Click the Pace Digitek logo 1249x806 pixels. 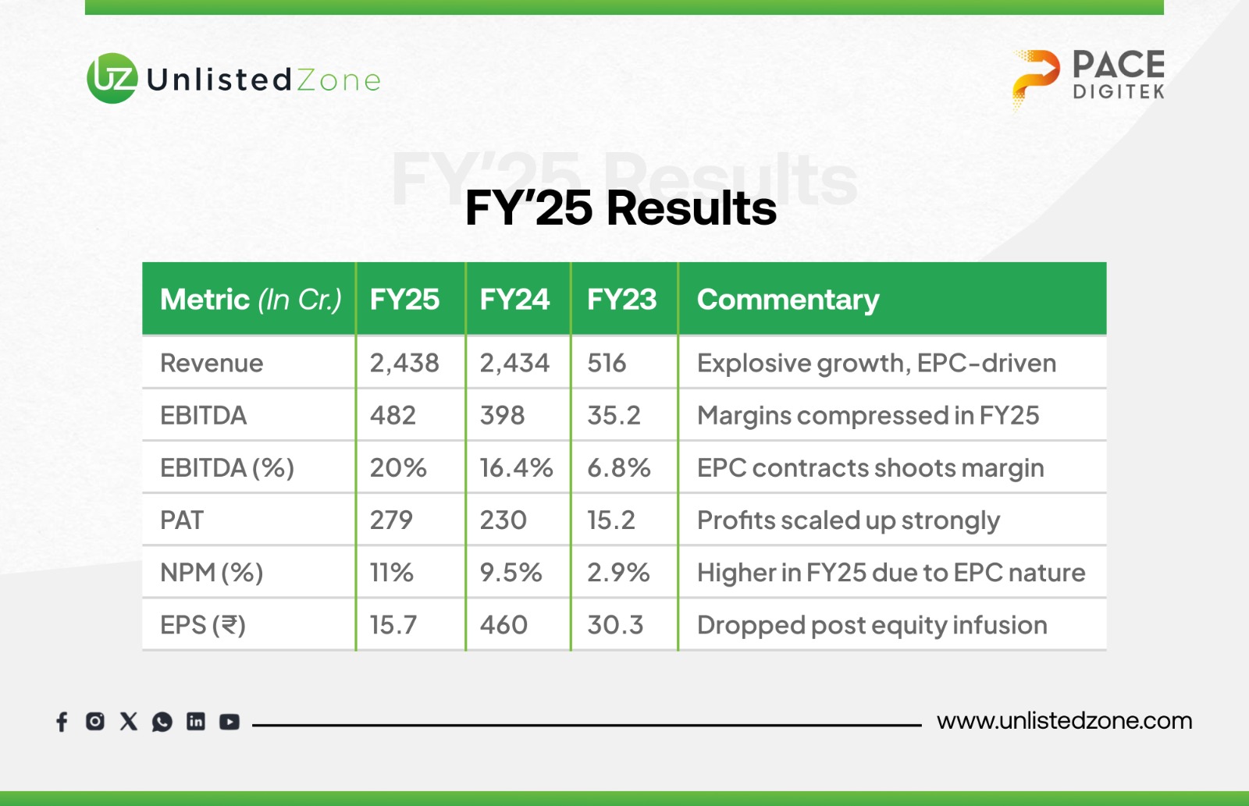coord(1089,78)
